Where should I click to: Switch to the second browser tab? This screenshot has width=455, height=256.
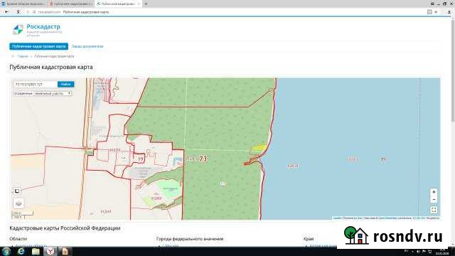tap(71, 4)
